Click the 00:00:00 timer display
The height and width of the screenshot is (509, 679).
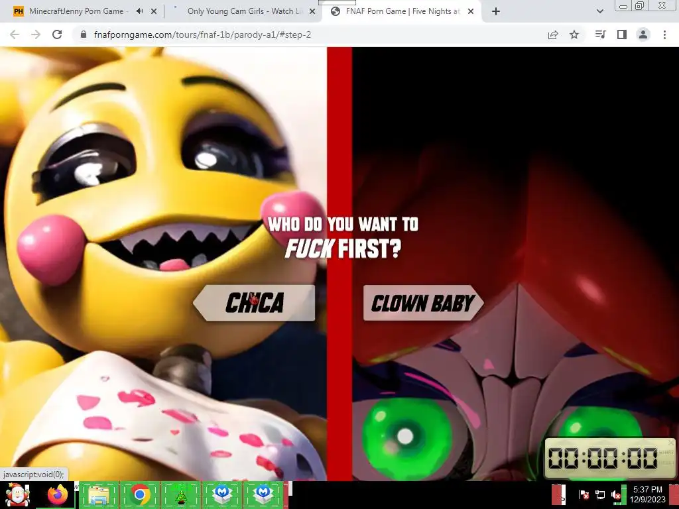click(x=603, y=459)
